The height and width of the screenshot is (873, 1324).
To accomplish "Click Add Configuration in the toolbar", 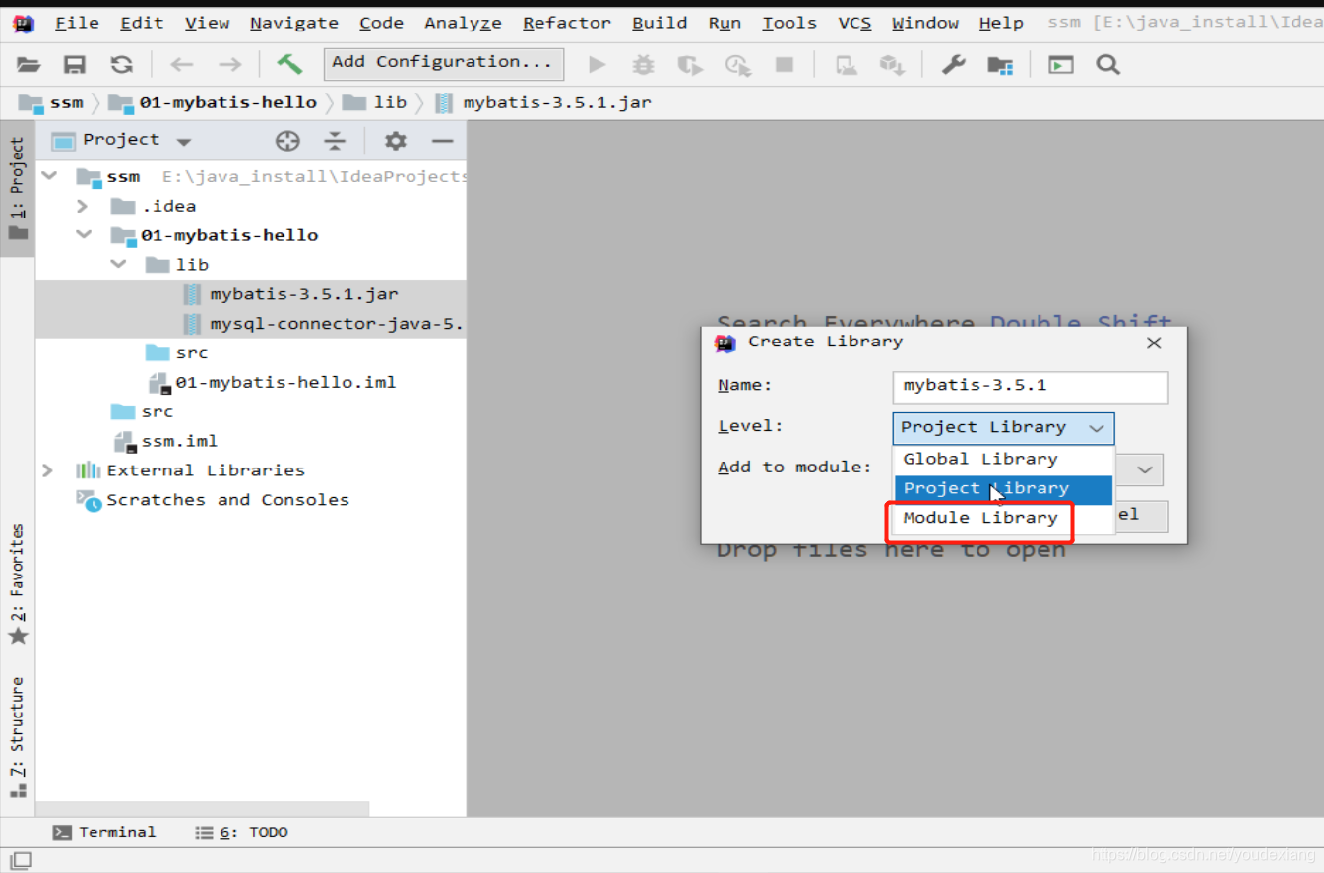I will pyautogui.click(x=442, y=64).
